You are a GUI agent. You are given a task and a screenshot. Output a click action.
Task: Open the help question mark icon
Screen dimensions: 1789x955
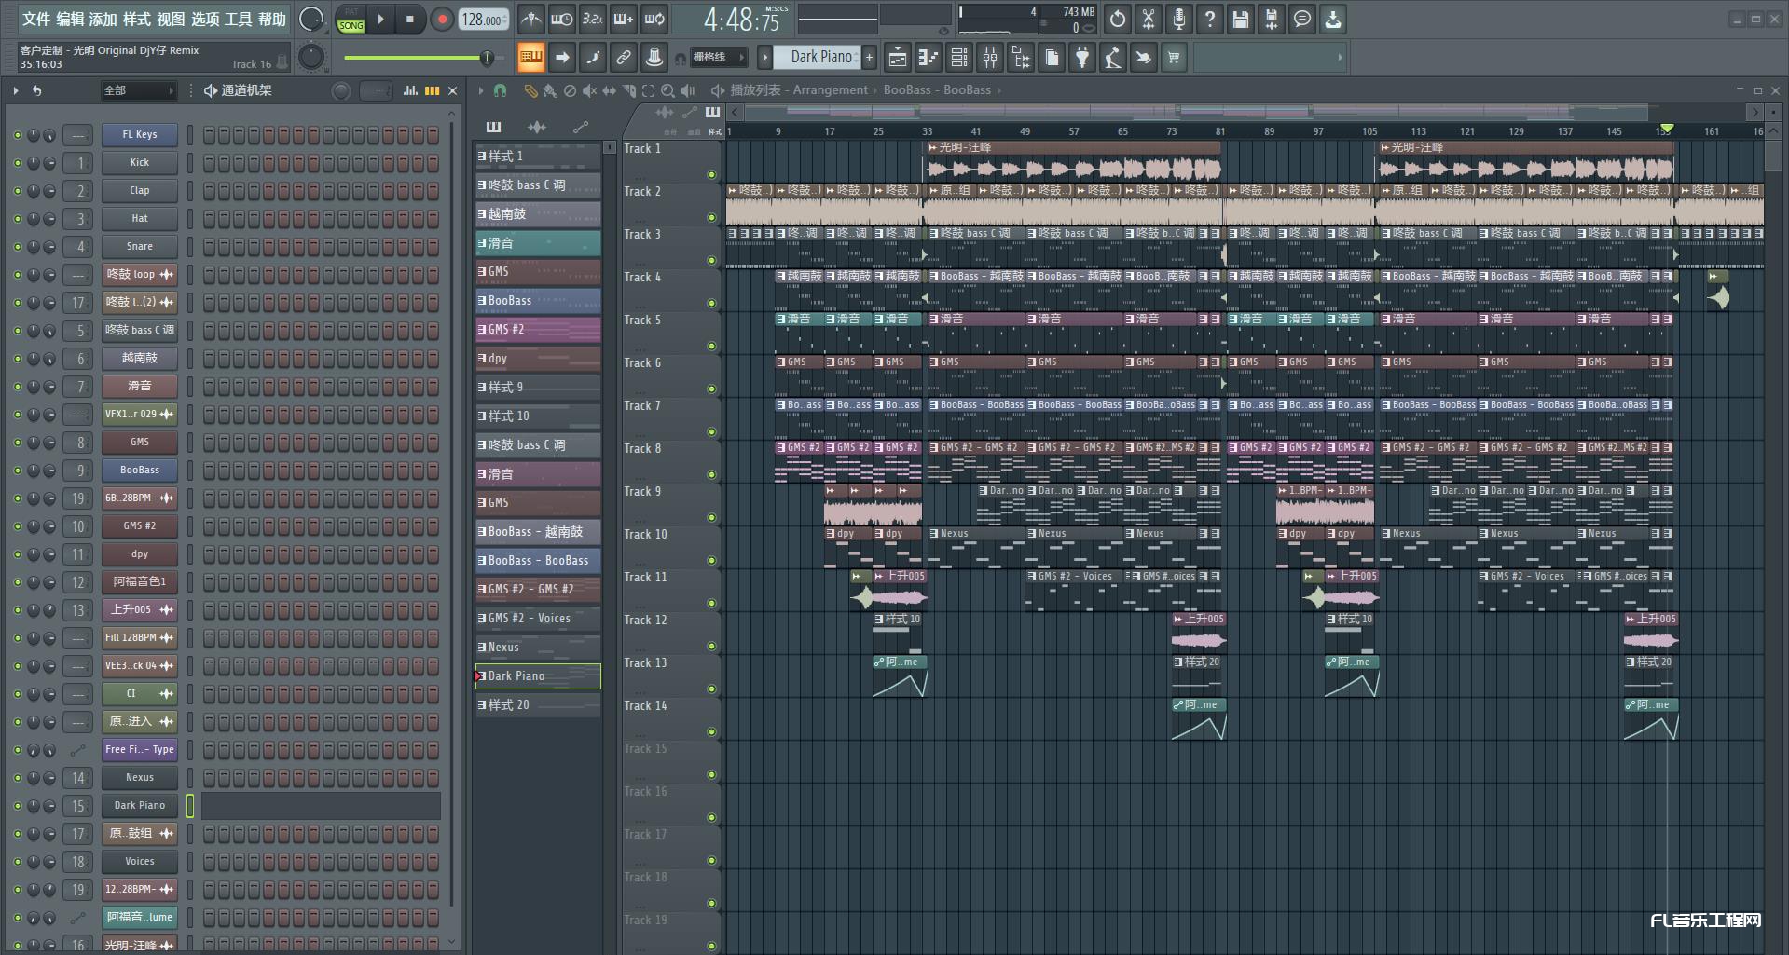click(x=1209, y=19)
